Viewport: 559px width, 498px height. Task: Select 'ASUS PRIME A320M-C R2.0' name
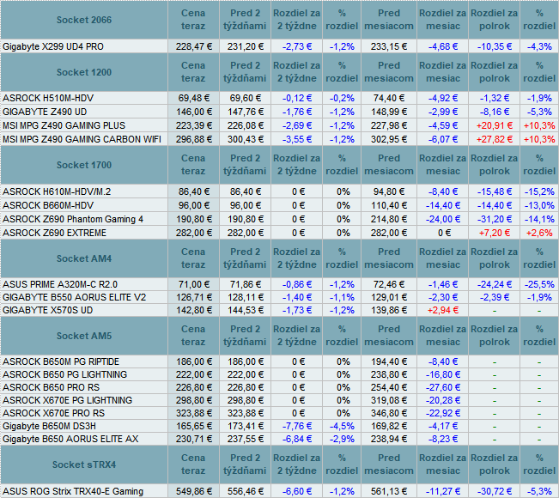click(60, 284)
